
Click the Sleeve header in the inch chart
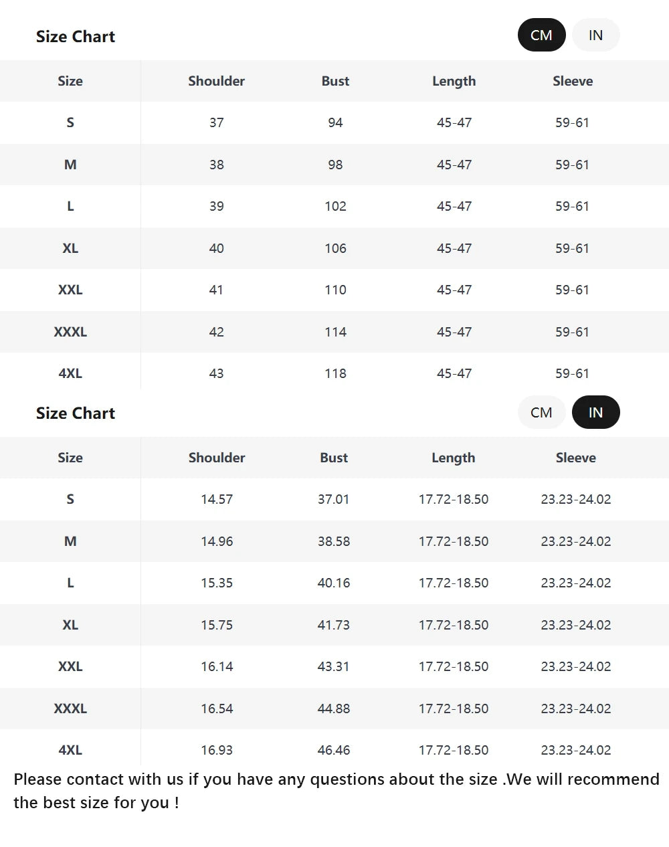point(575,458)
